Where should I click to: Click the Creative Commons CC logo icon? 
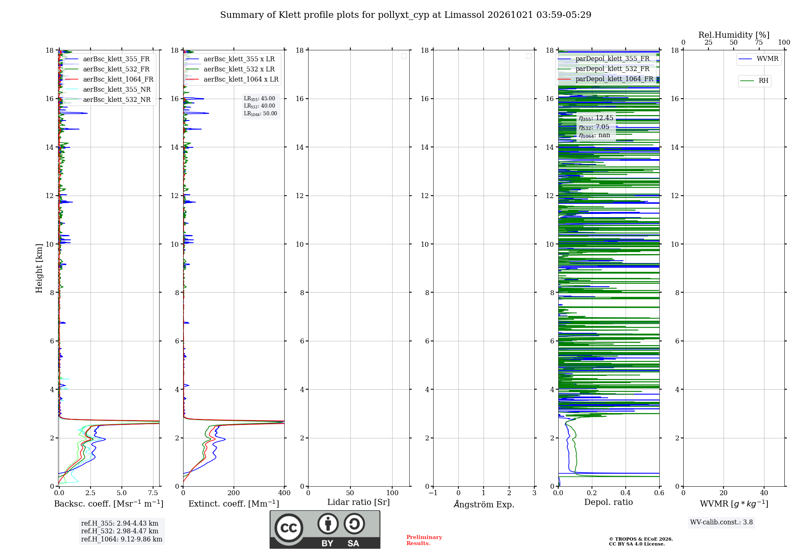289,528
